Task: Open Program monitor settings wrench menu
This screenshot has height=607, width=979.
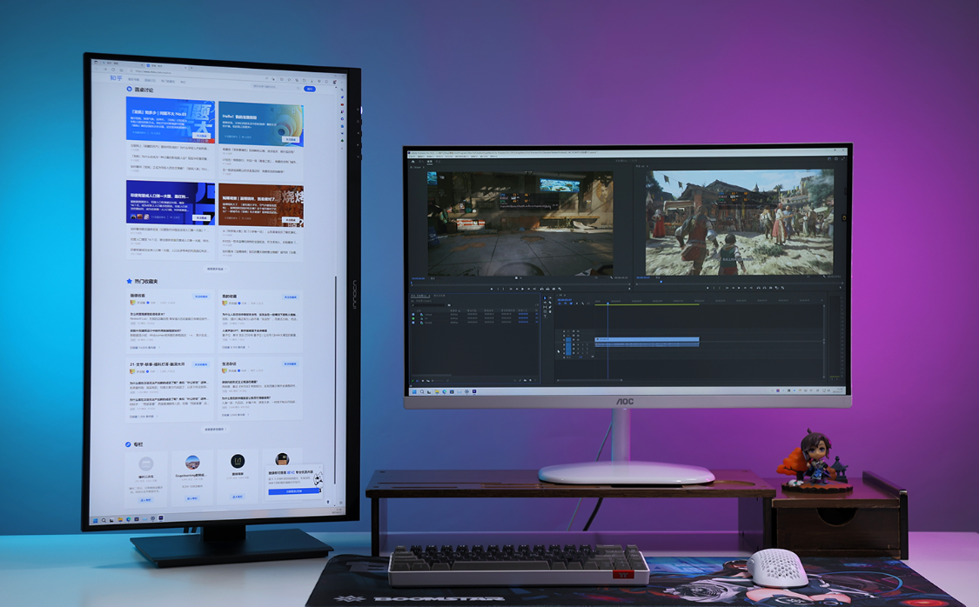Action: point(824,277)
